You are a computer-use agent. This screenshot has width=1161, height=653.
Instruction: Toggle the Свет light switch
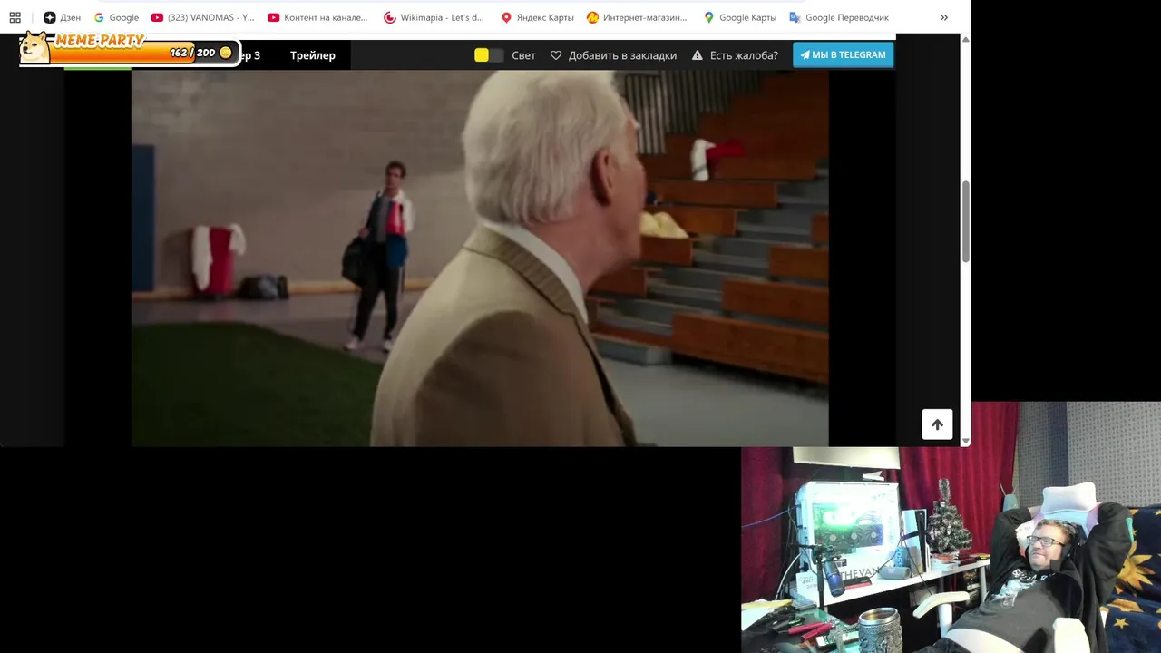coord(489,55)
